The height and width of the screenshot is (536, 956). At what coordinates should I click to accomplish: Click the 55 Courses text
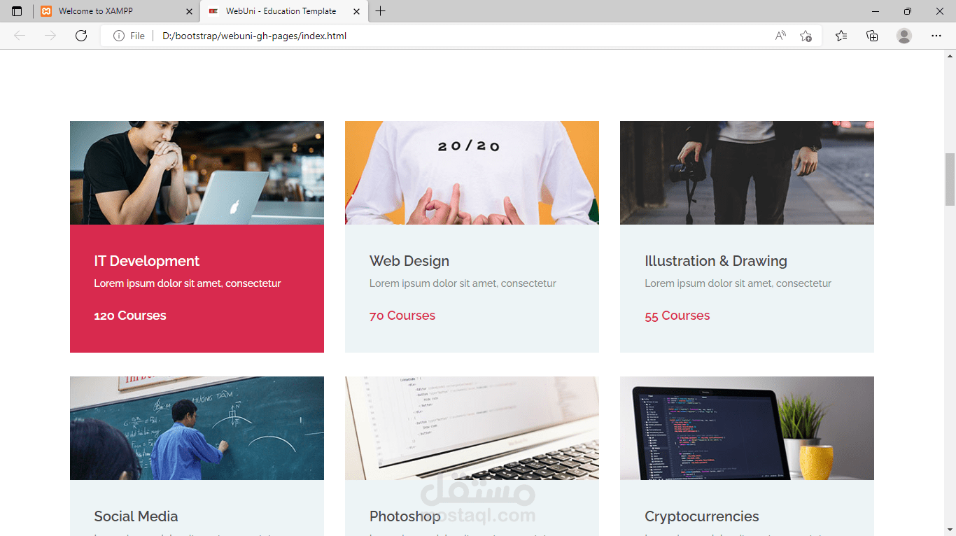677,316
